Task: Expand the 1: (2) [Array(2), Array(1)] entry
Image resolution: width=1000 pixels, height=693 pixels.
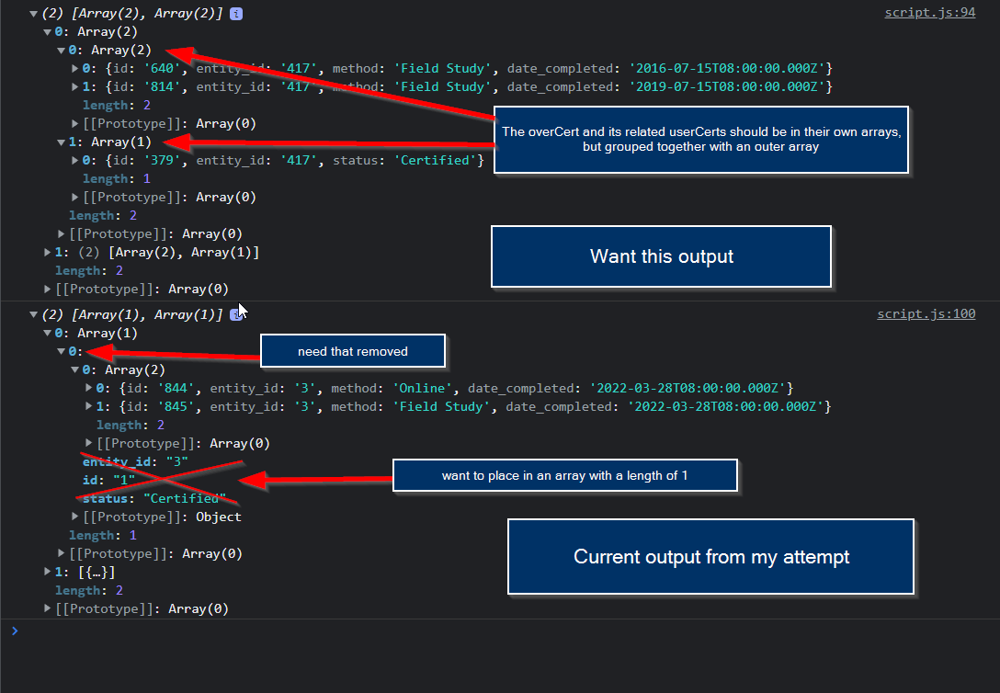Action: pos(47,253)
